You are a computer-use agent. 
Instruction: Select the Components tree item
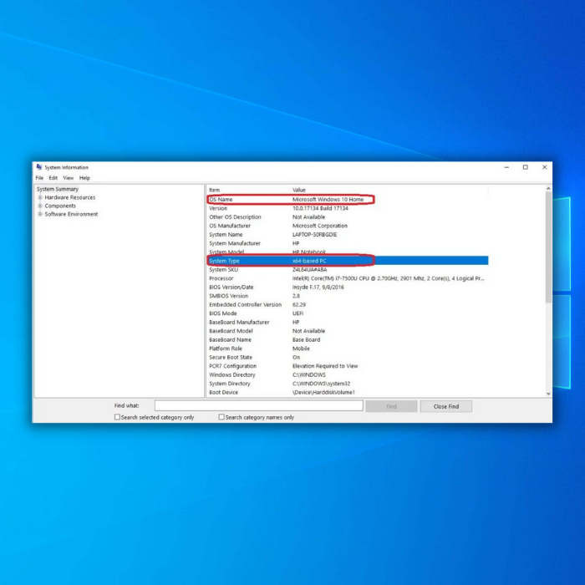click(x=60, y=206)
